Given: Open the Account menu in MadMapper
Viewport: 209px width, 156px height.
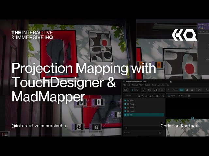Looking at the screenshot, I should point(161,85).
